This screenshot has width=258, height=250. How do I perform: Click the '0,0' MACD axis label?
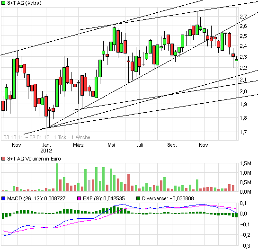coord(243,214)
